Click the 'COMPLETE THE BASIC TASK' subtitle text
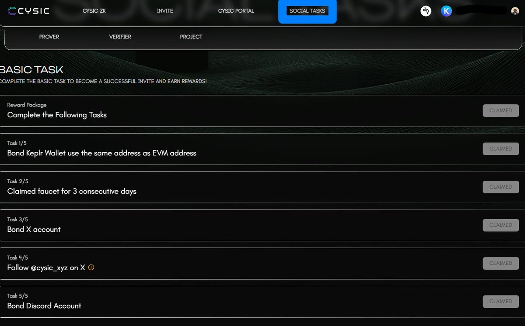Image resolution: width=525 pixels, height=326 pixels. [x=103, y=82]
